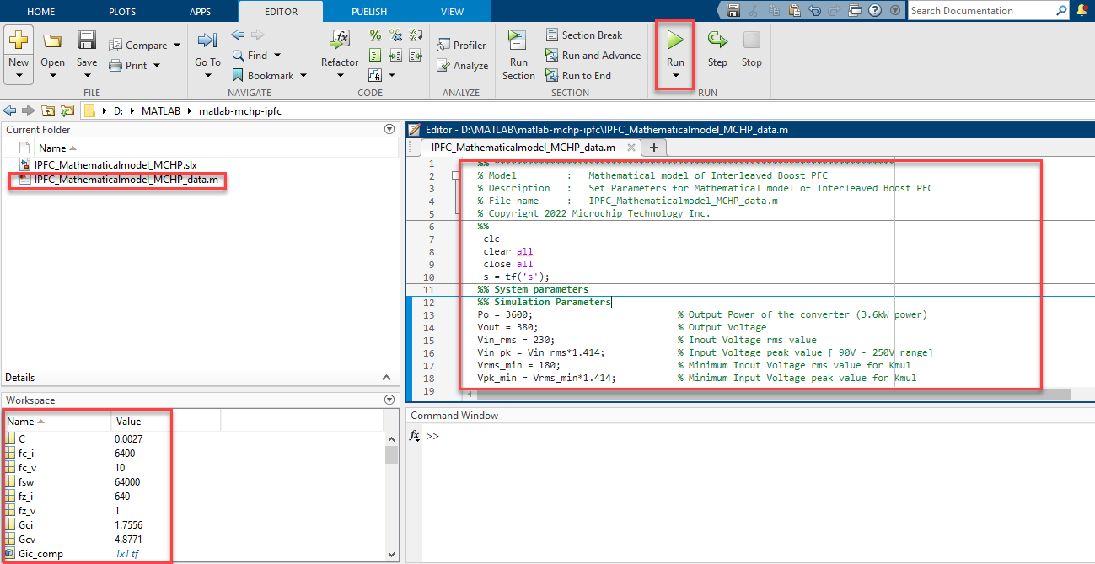Screen dimensions: 1095x564
Task: Click the Go To icon
Action: (207, 41)
